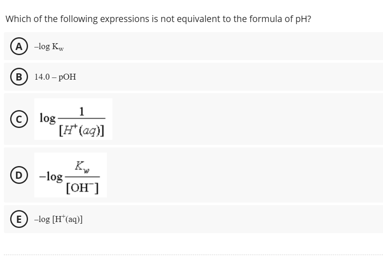Screen dimensions: 383x258
Task: Click the circled A icon
Action: 18,47
